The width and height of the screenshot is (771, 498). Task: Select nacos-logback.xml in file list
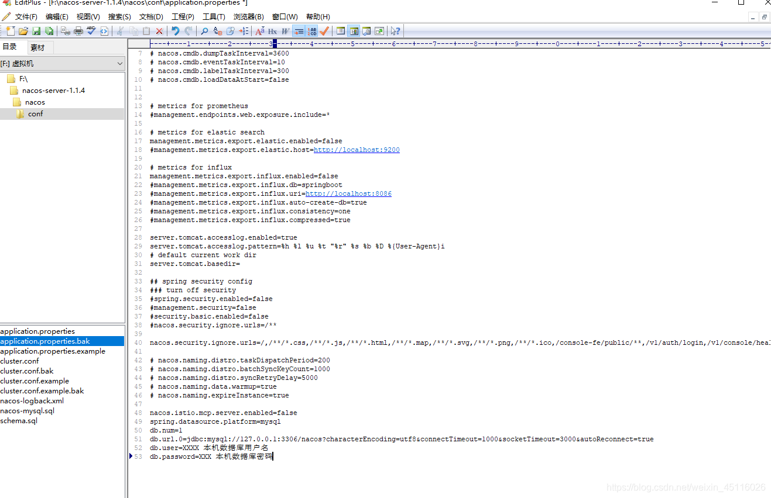pyautogui.click(x=32, y=400)
